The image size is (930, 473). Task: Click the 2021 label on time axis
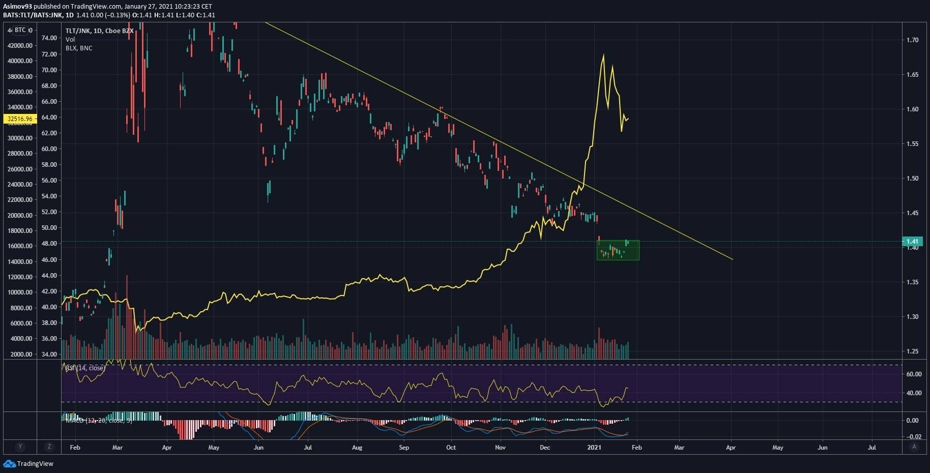tap(594, 448)
